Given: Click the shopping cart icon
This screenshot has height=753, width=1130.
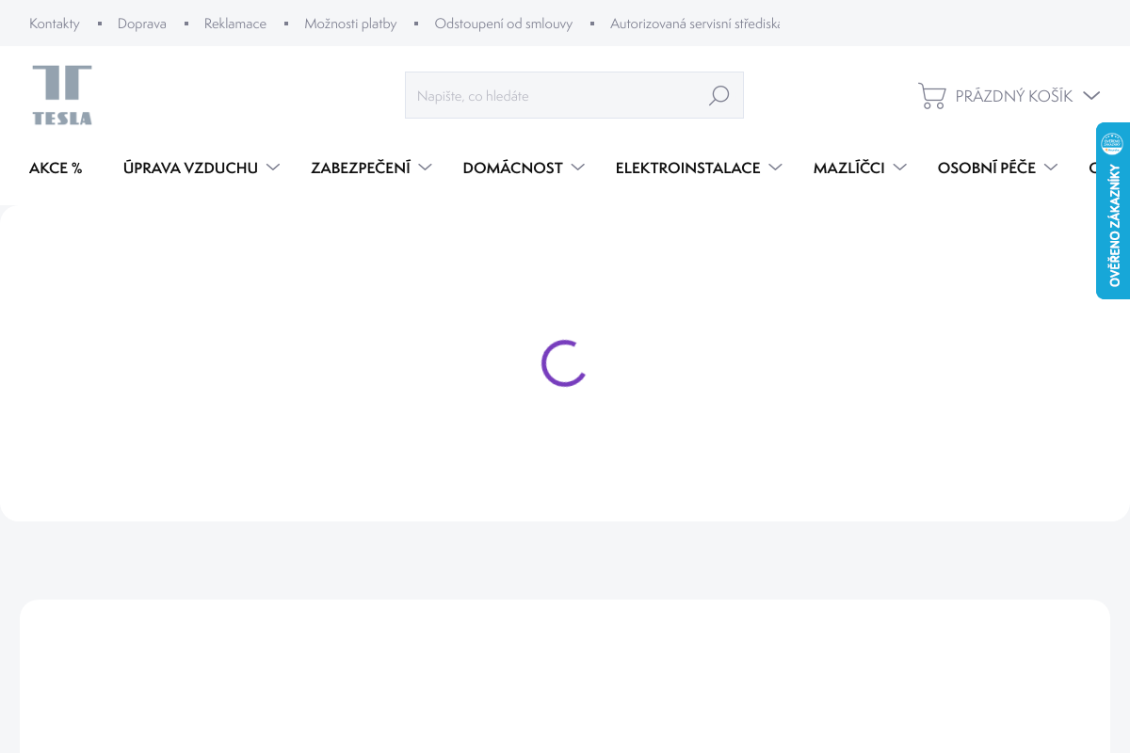Looking at the screenshot, I should point(931,95).
